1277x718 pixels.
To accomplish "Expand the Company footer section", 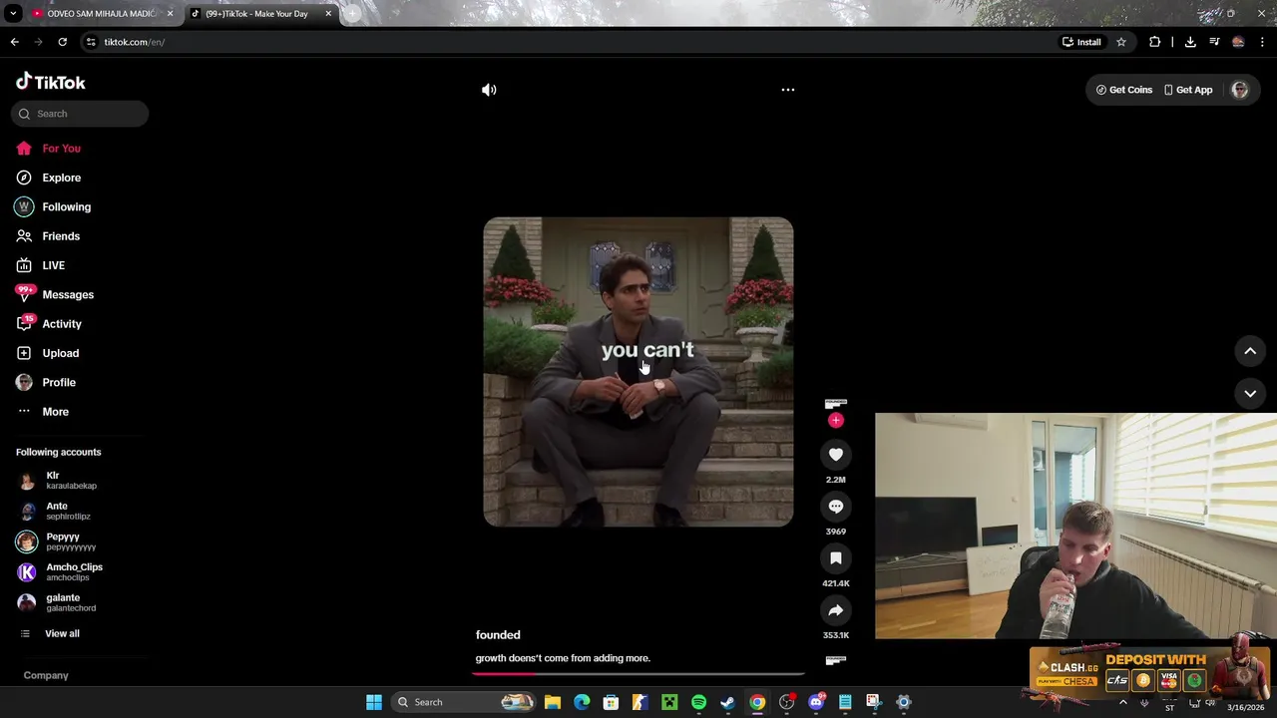I will pyautogui.click(x=46, y=675).
